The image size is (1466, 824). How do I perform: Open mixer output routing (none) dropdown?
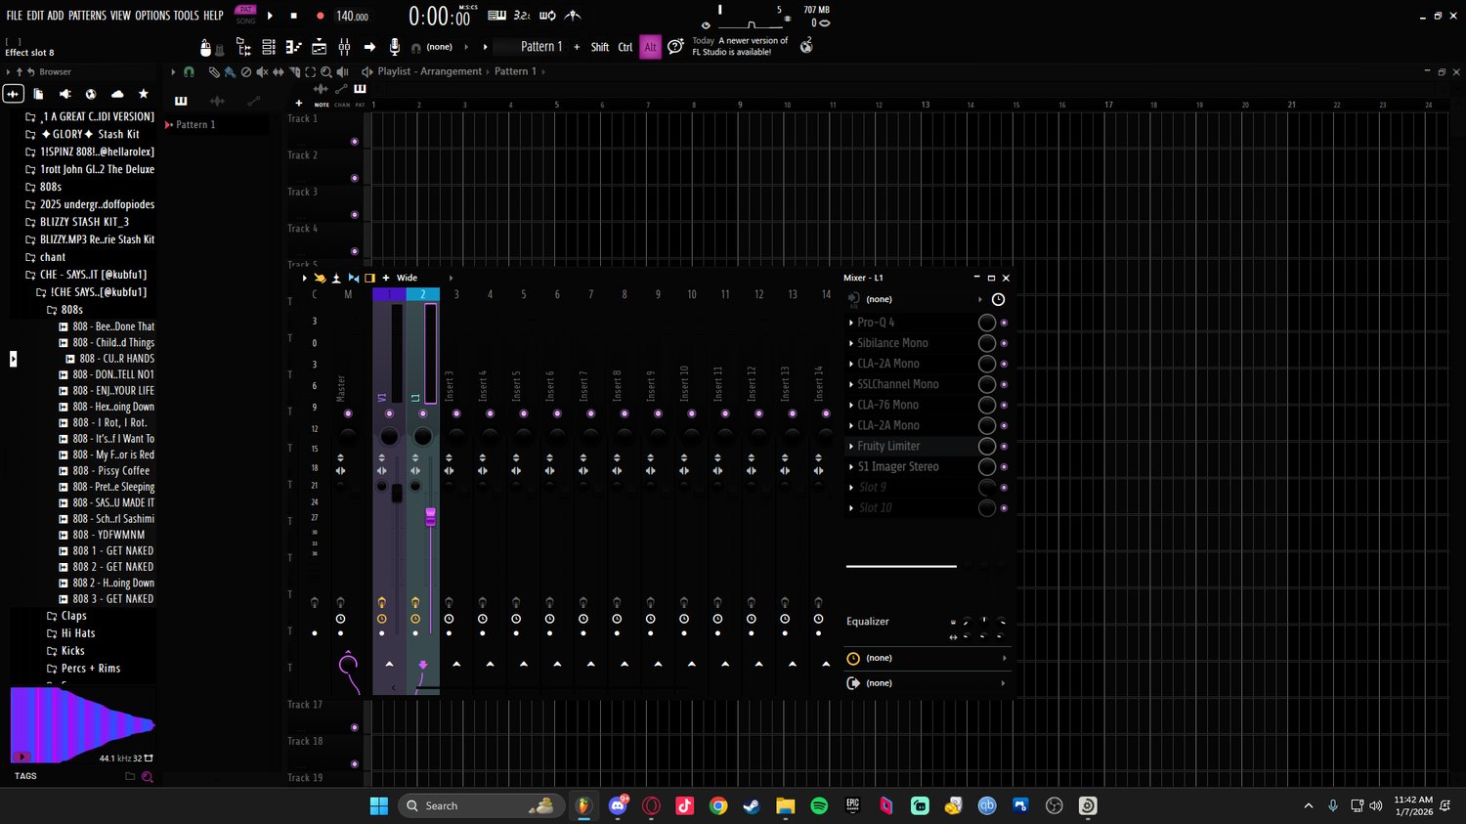927,683
